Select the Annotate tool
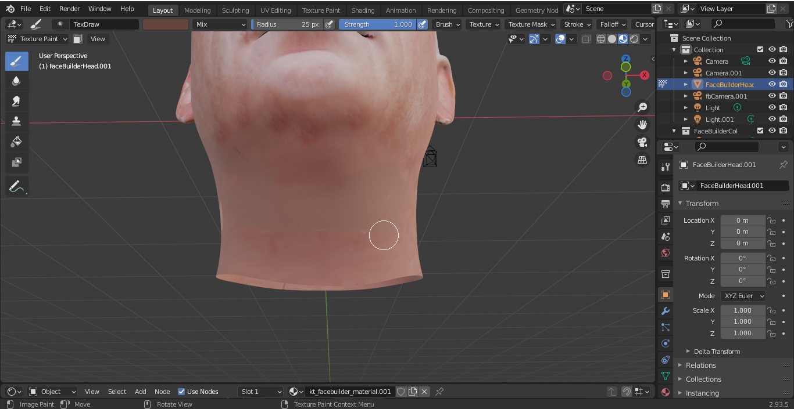Screen dimensions: 794x409 tap(17, 186)
